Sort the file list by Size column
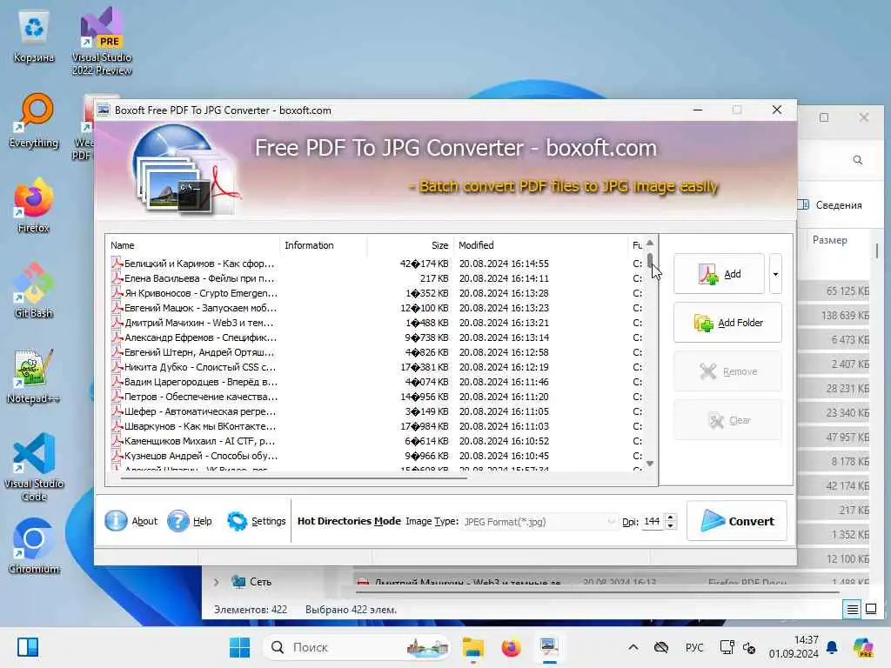 click(x=411, y=245)
